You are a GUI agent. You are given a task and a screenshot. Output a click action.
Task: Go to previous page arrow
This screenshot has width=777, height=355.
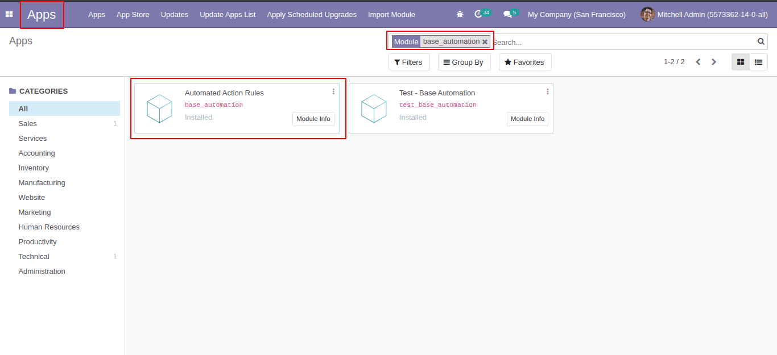click(x=699, y=62)
